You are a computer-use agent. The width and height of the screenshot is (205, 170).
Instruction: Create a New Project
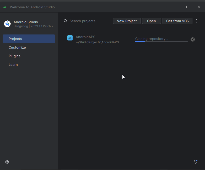[127, 21]
